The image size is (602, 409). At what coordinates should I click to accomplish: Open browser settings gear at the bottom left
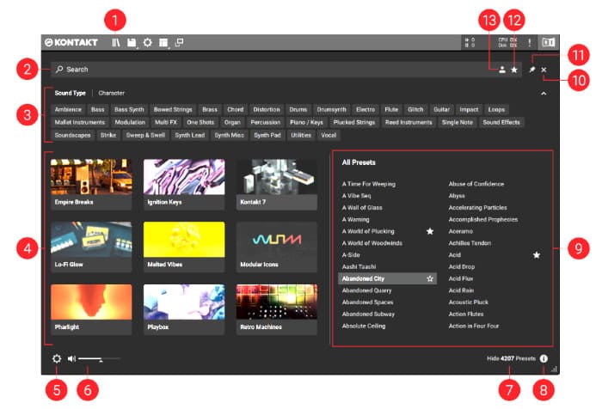pos(57,359)
